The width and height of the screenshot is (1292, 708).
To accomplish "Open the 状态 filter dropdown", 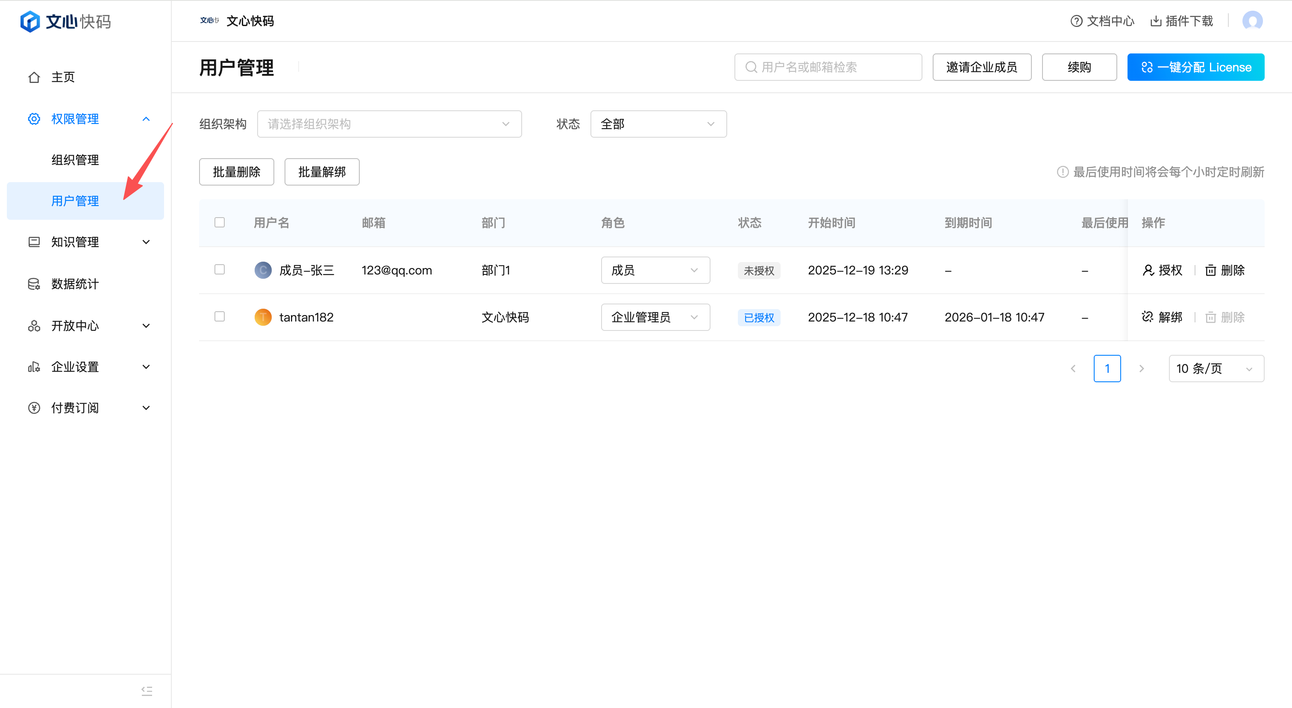I will point(658,124).
